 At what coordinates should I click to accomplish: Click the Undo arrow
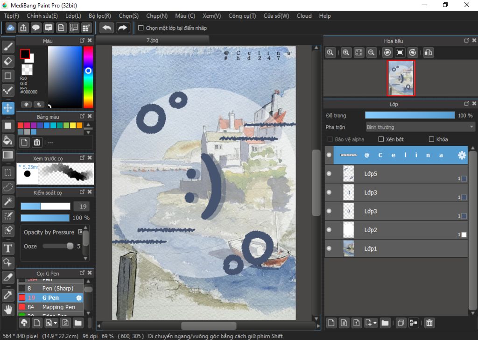(107, 28)
